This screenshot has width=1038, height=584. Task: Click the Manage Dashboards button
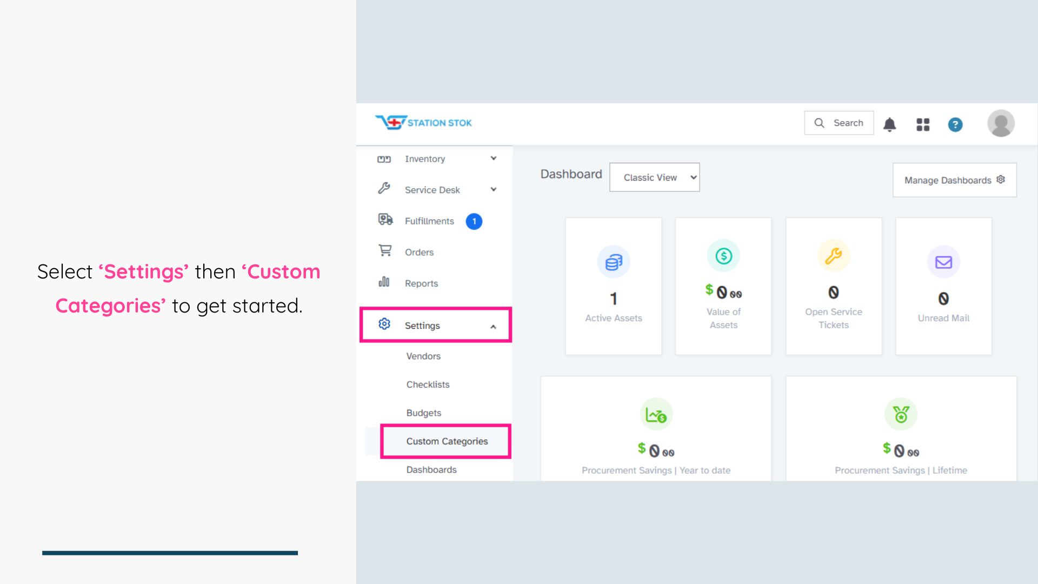(954, 180)
